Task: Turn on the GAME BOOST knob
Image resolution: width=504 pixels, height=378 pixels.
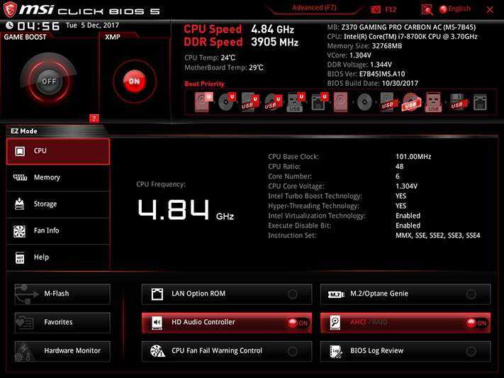Action: click(49, 82)
